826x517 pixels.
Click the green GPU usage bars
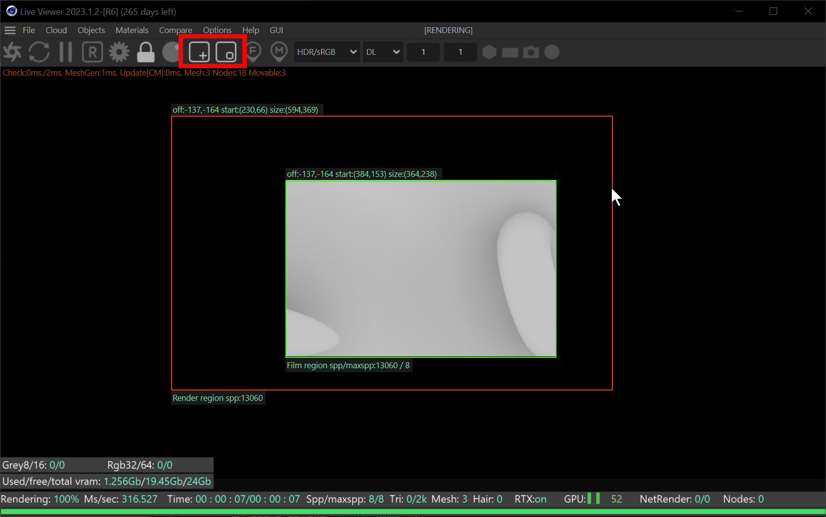[594, 499]
